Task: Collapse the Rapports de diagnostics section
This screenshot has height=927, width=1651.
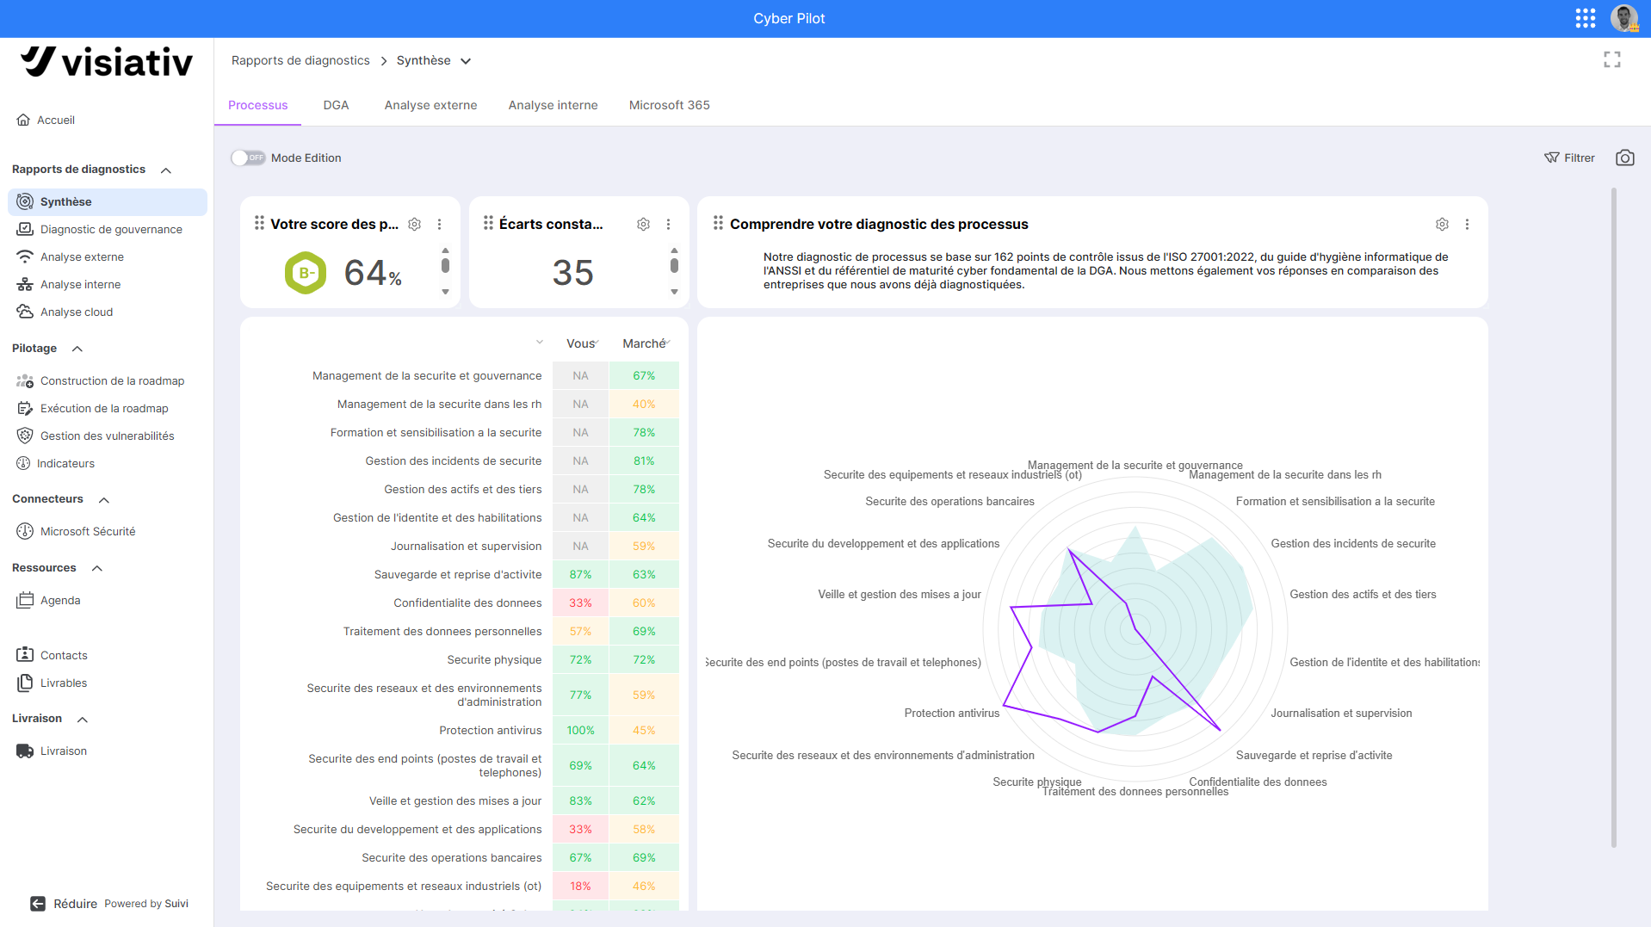Action: (166, 170)
